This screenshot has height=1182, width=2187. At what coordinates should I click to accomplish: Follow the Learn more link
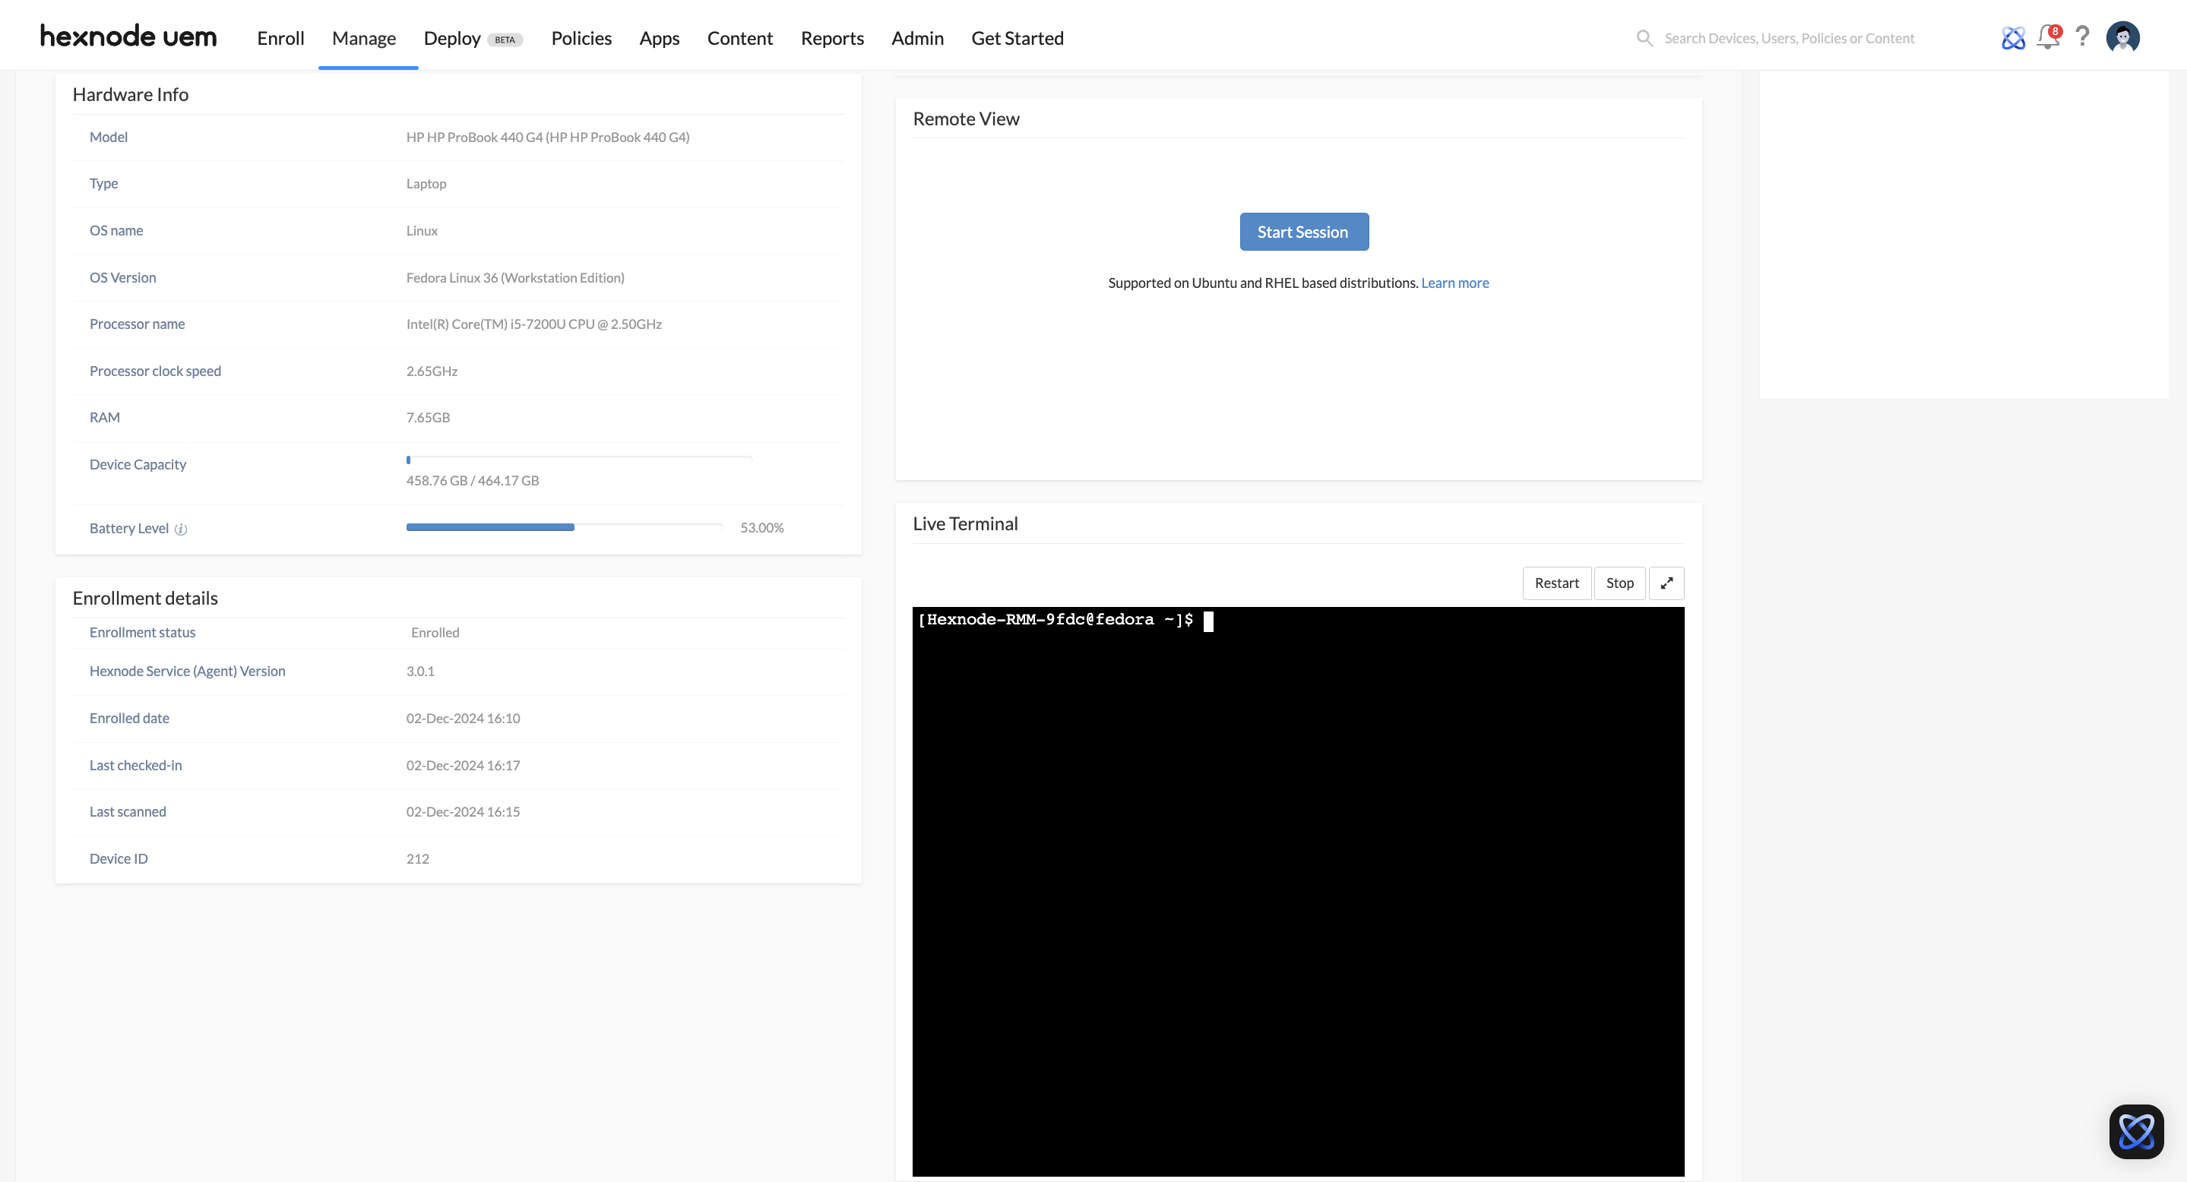(1454, 283)
